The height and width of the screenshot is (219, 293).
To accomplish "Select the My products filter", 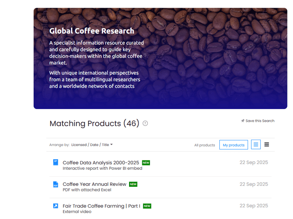I will tap(234, 145).
